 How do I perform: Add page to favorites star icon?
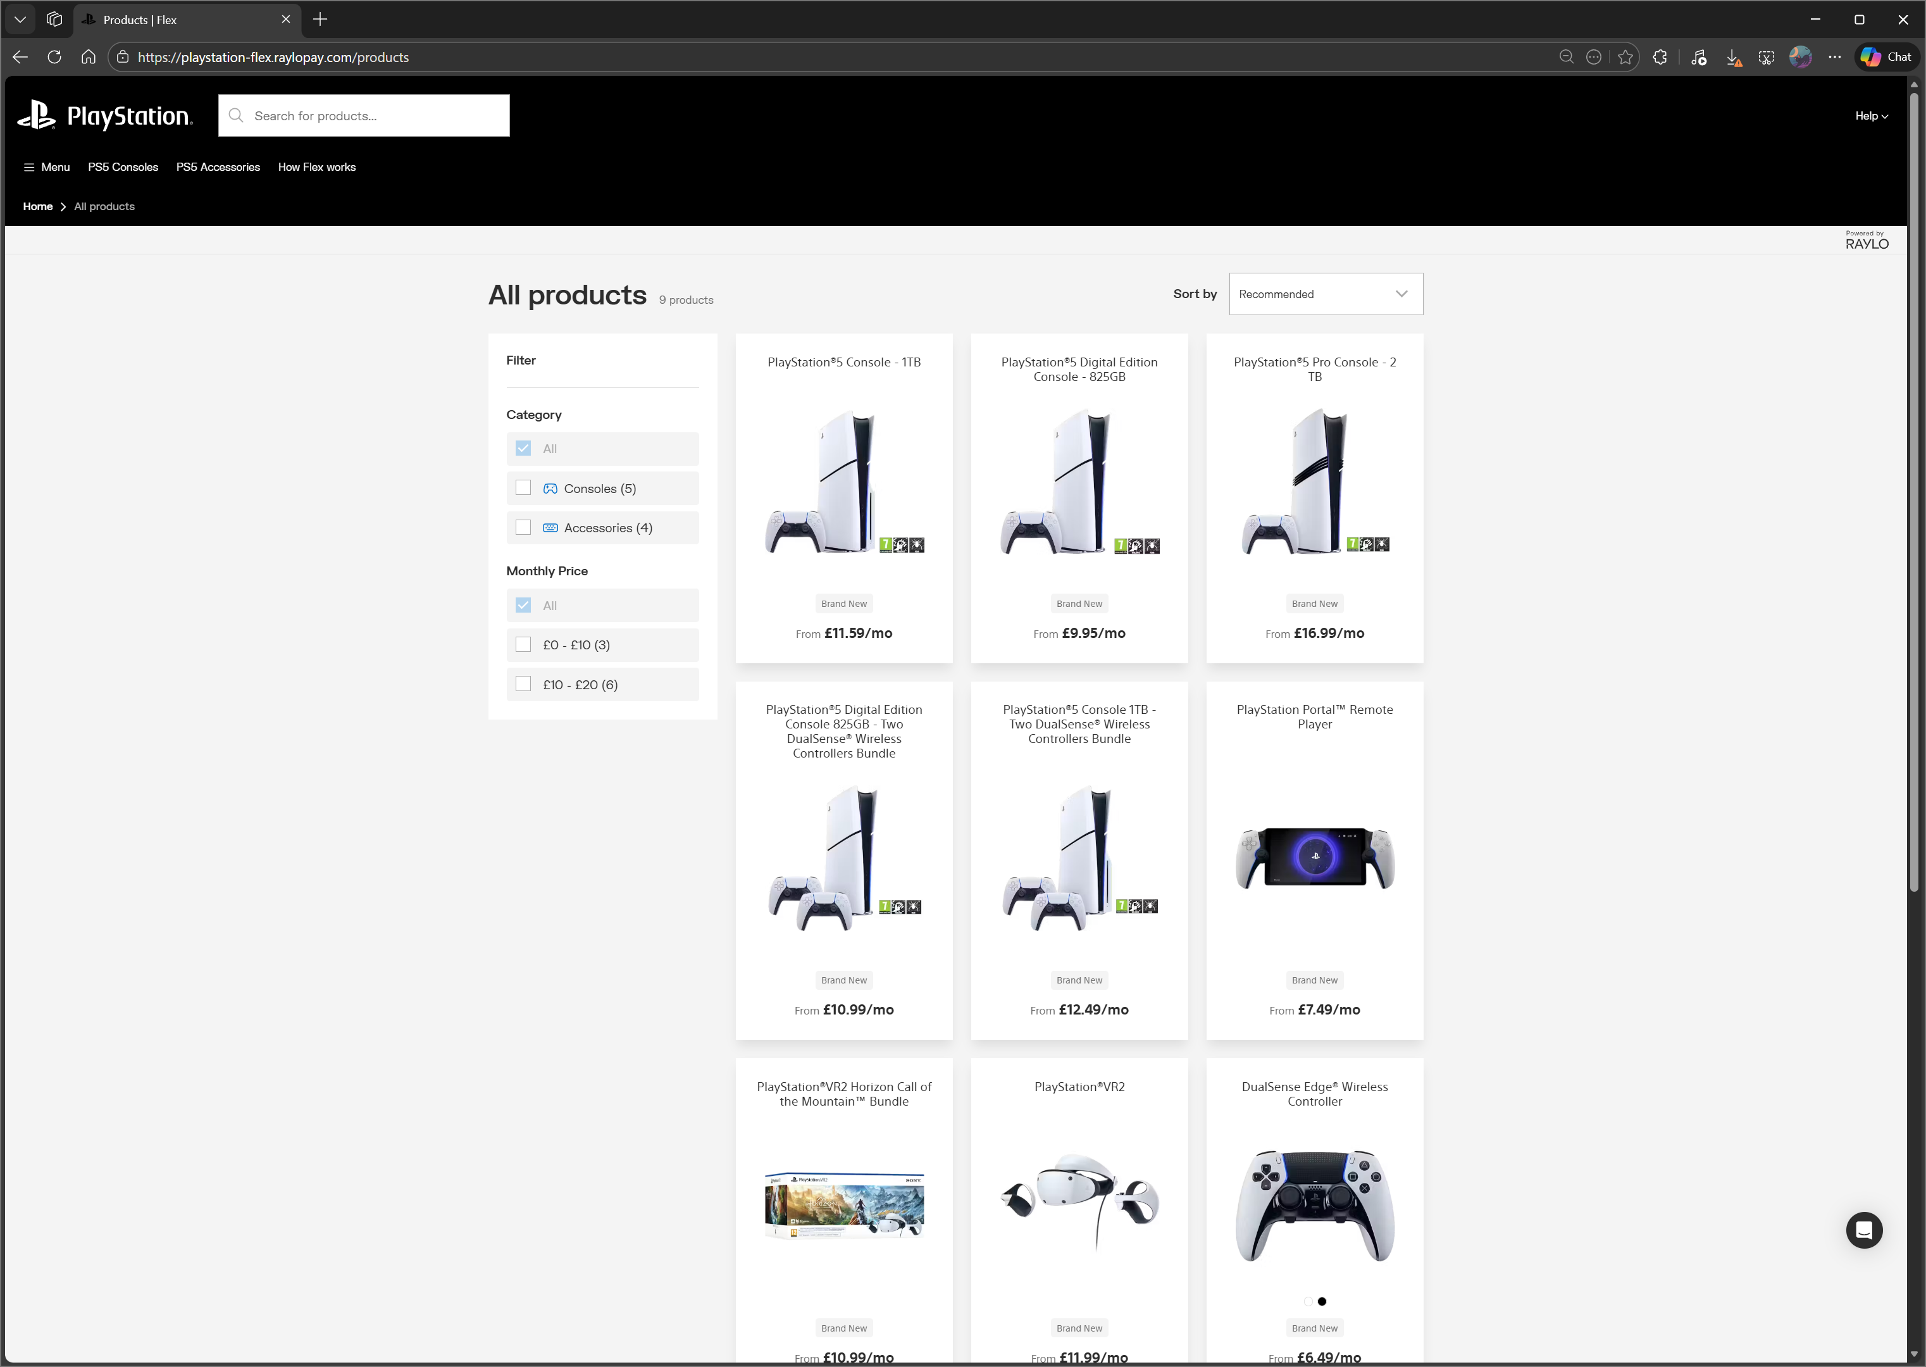pyautogui.click(x=1625, y=57)
